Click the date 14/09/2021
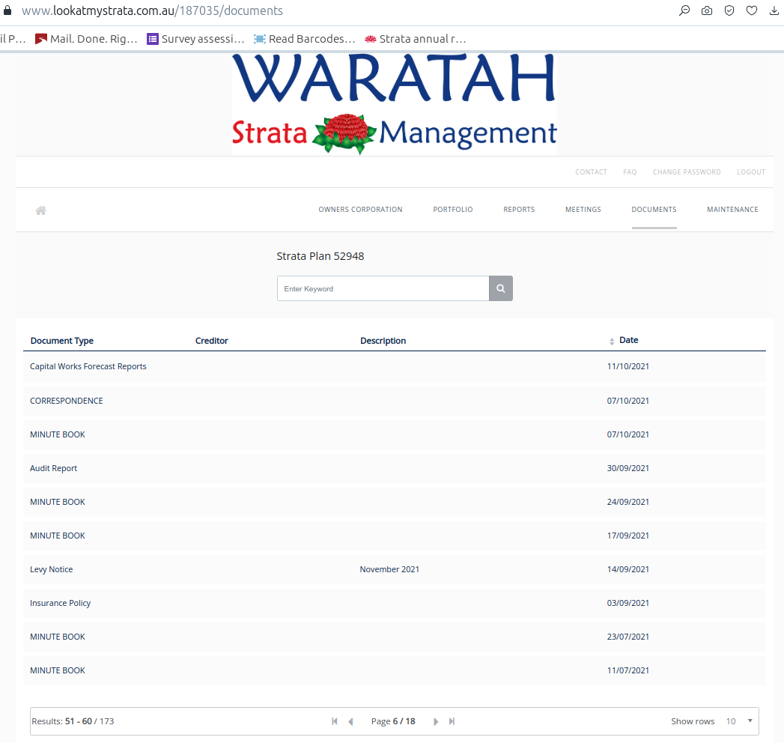784x743 pixels. [x=628, y=569]
